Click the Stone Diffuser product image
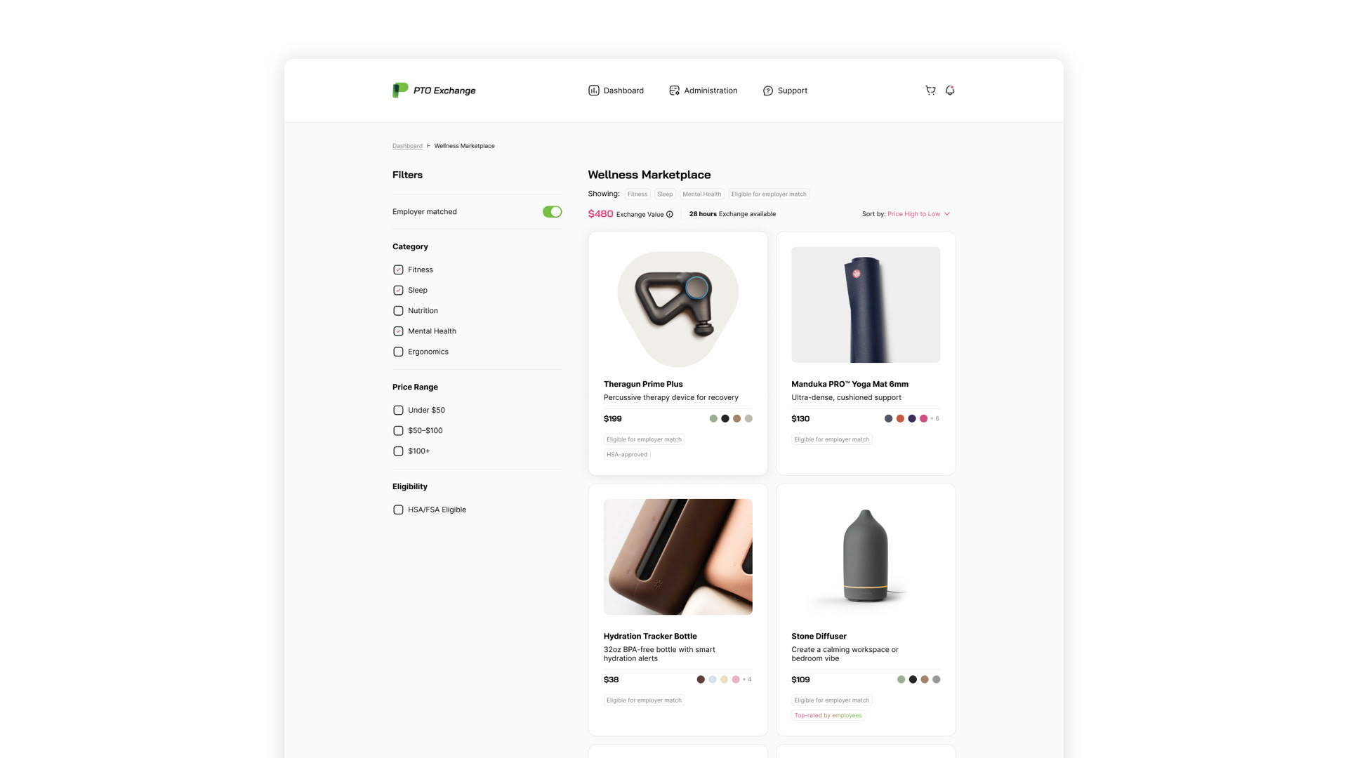The width and height of the screenshot is (1348, 758). (x=865, y=557)
